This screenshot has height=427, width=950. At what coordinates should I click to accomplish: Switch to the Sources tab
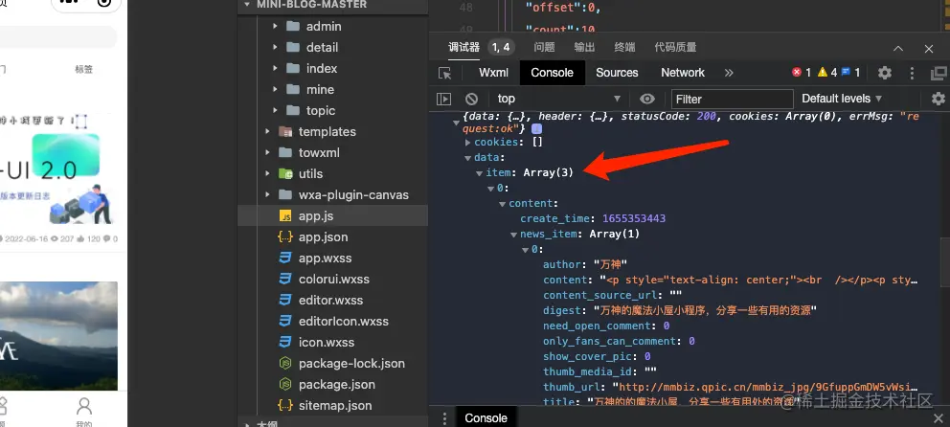click(x=617, y=73)
